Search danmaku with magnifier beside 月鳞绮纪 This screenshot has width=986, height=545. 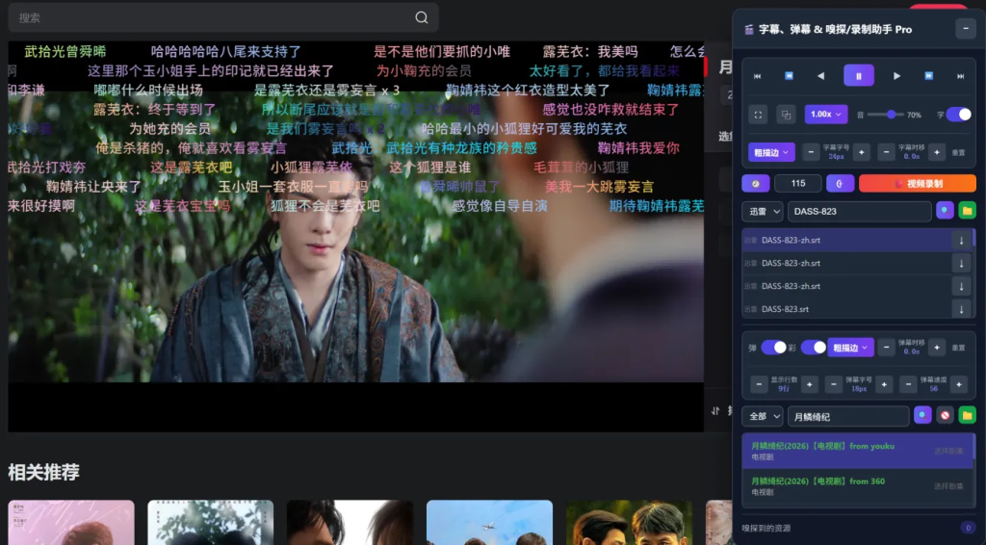922,416
